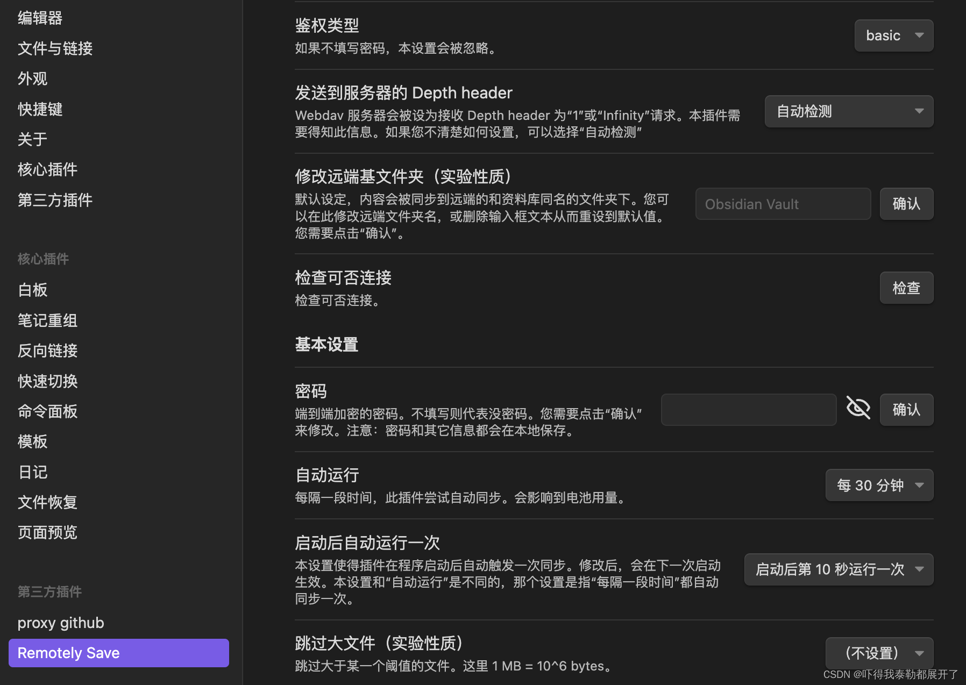966x685 pixels.
Task: Select 文件恢复 core plugin settings
Action: pos(47,502)
